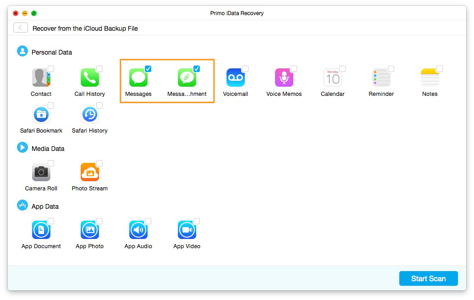Select the Camera Roll icon
This screenshot has height=300, width=474.
[41, 172]
